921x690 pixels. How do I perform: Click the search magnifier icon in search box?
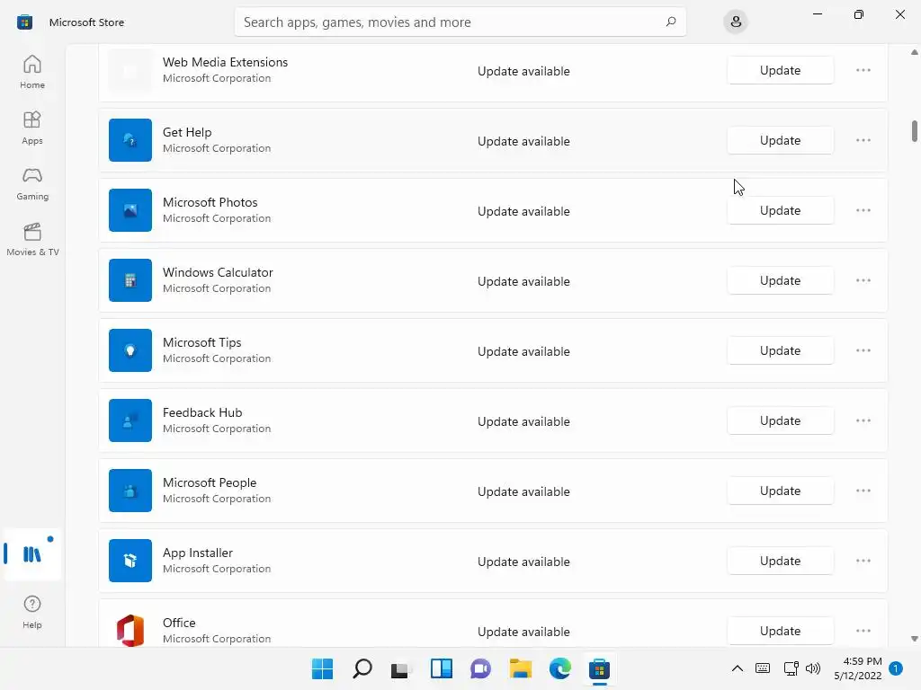click(671, 22)
